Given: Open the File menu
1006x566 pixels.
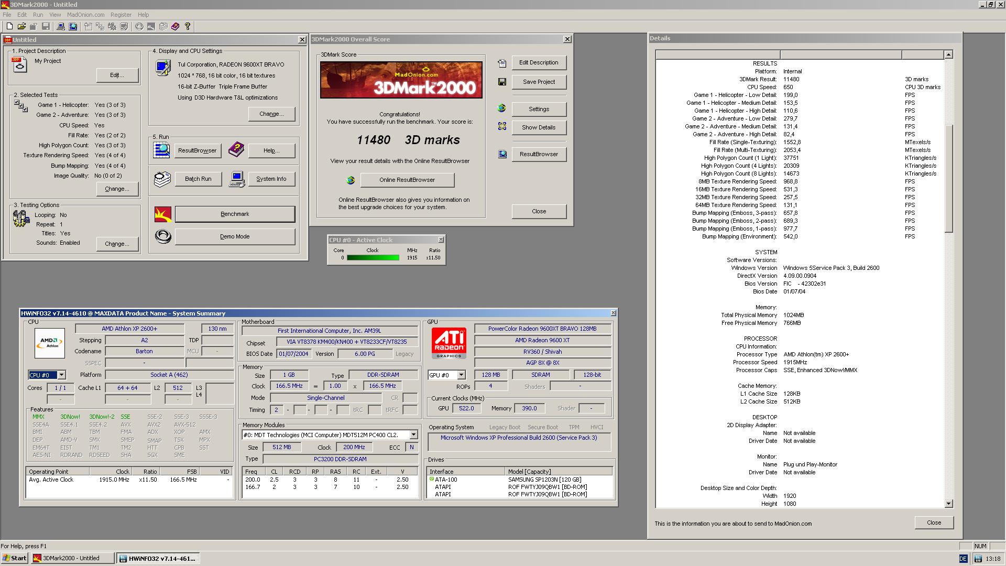Looking at the screenshot, I should point(7,15).
